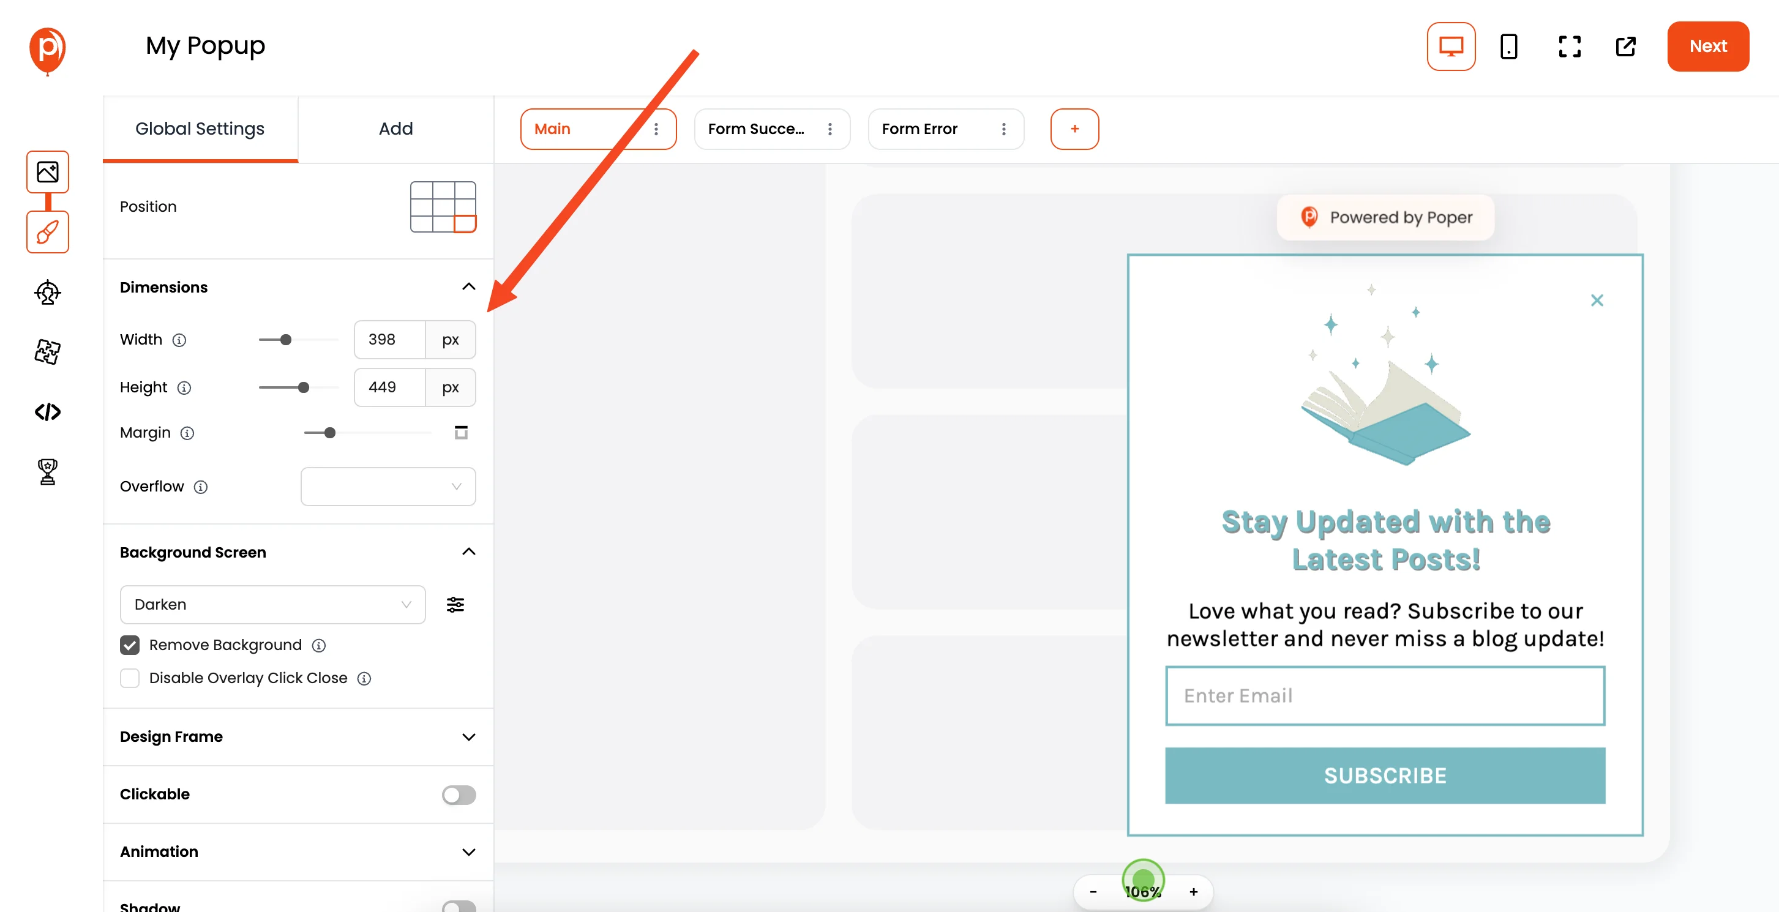Click the Poper logo icon top-left
Viewport: 1779px width, 912px height.
click(47, 47)
